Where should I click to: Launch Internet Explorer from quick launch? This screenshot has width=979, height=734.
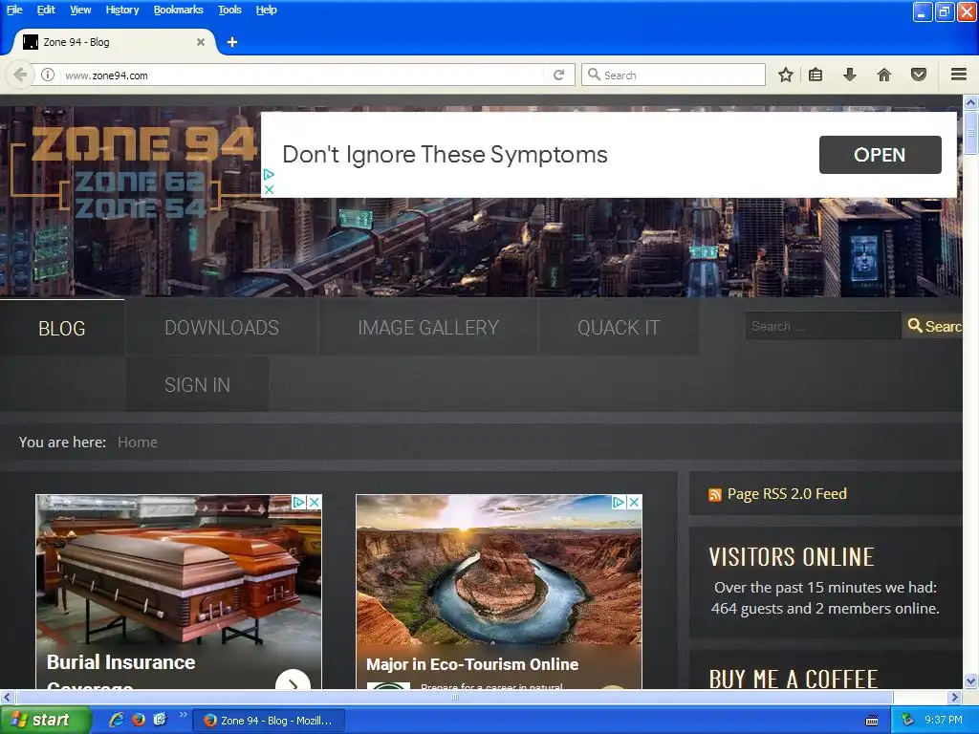click(x=117, y=720)
